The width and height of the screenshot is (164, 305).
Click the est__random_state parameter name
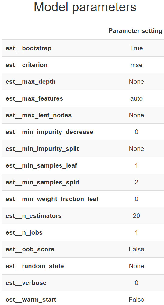point(35,266)
